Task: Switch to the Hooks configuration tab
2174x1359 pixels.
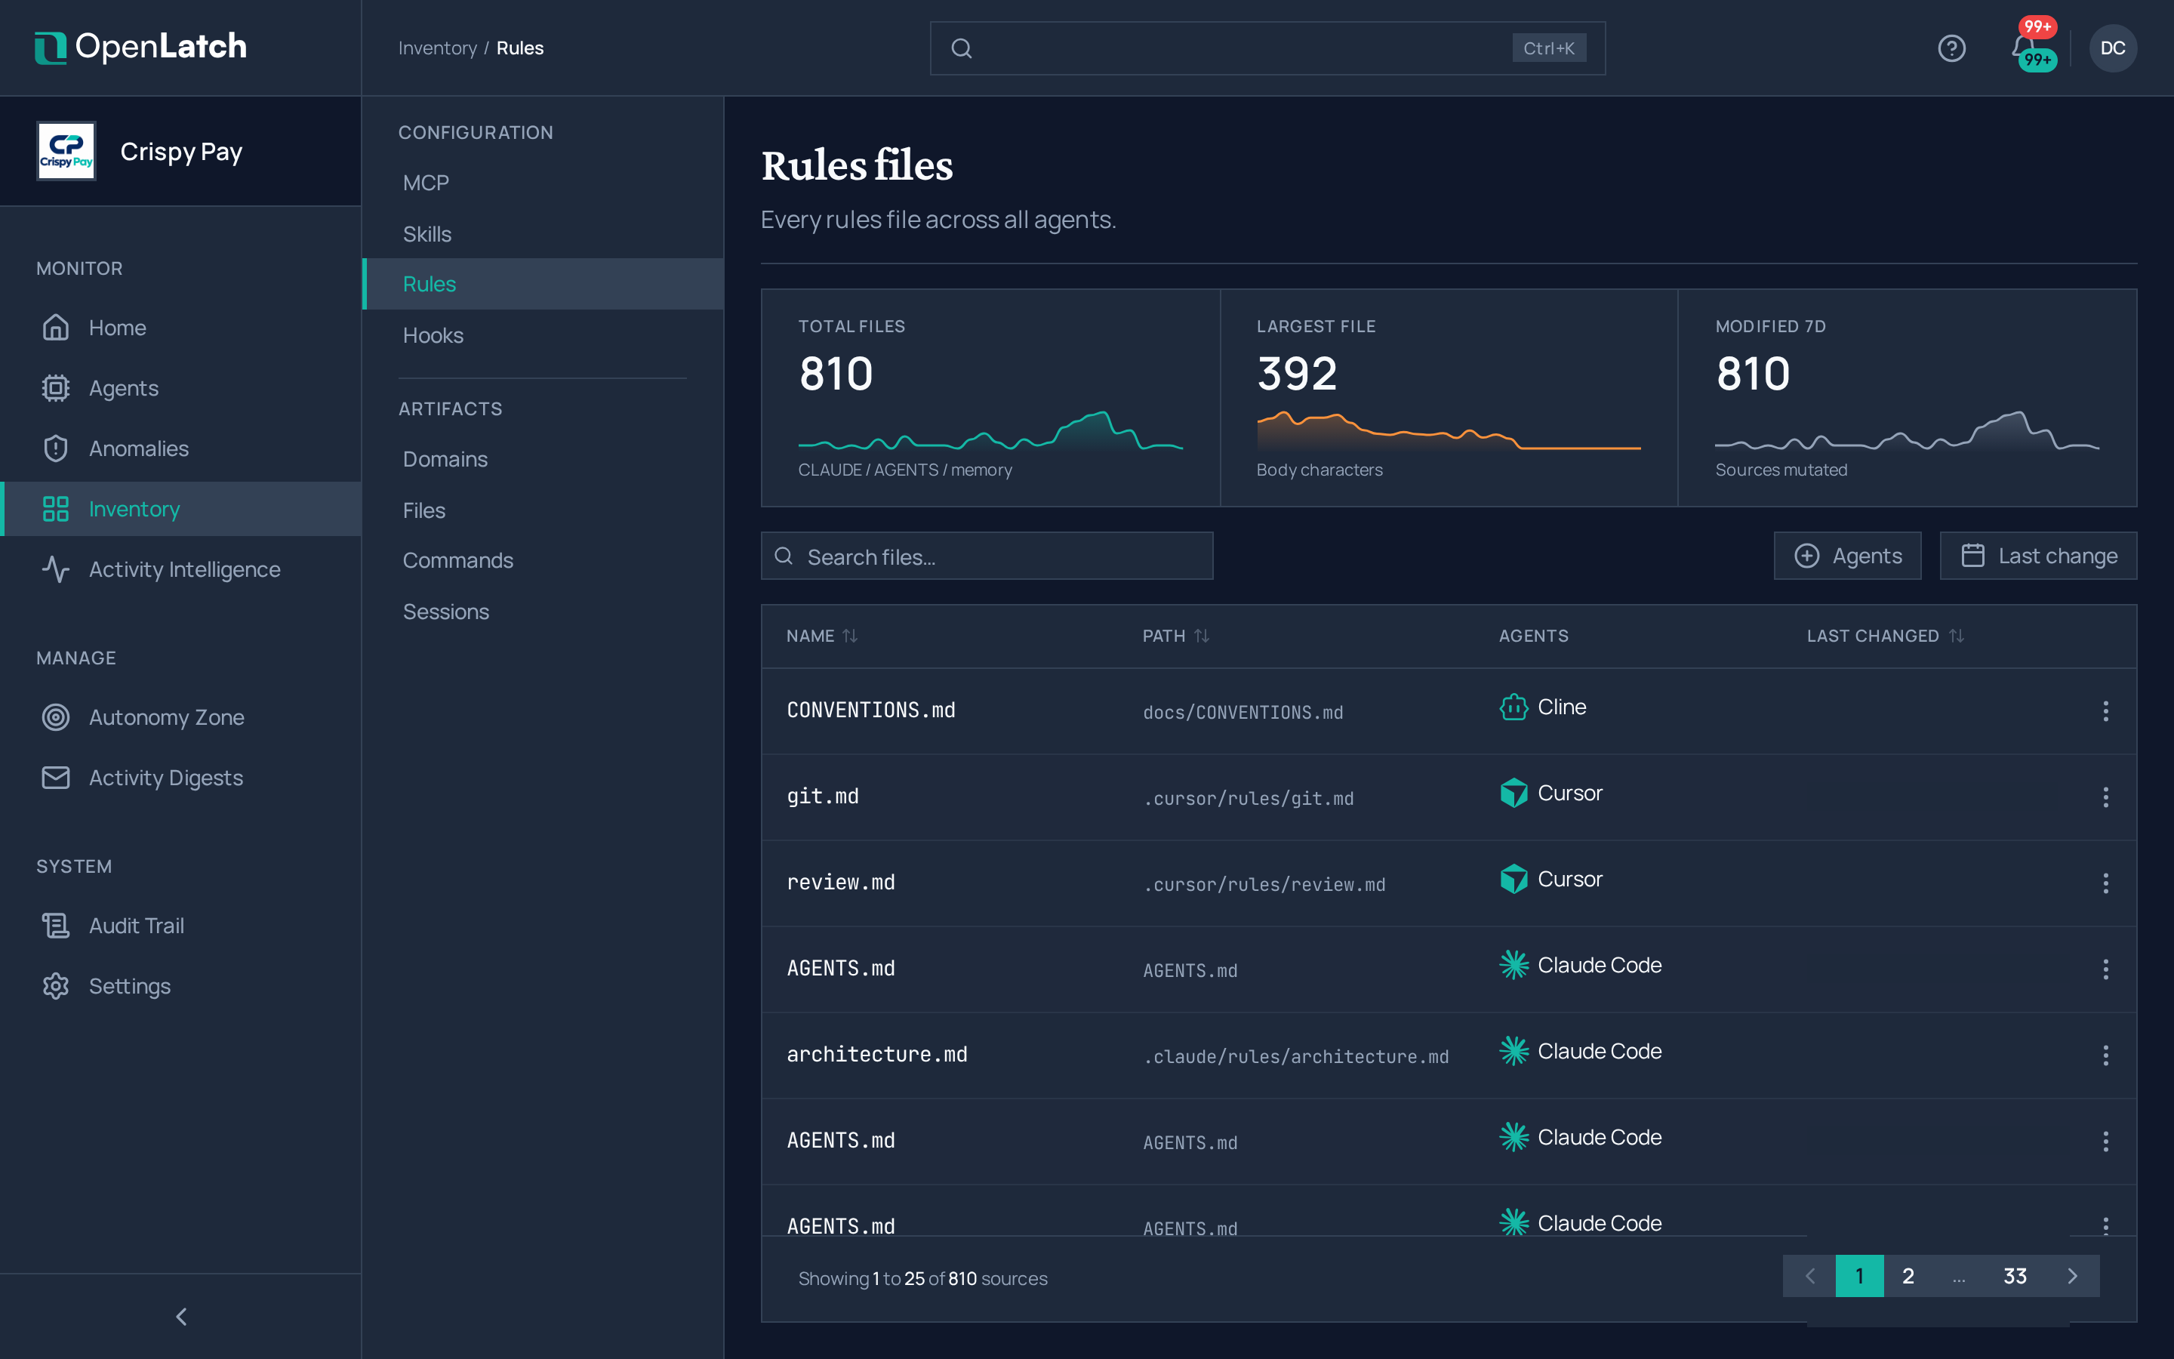Action: [x=543, y=335]
